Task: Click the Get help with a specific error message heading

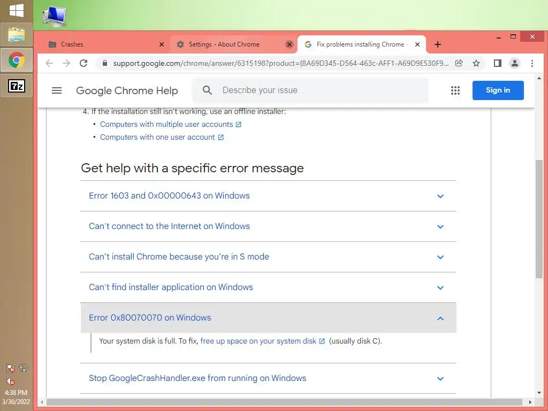Action: [x=192, y=168]
